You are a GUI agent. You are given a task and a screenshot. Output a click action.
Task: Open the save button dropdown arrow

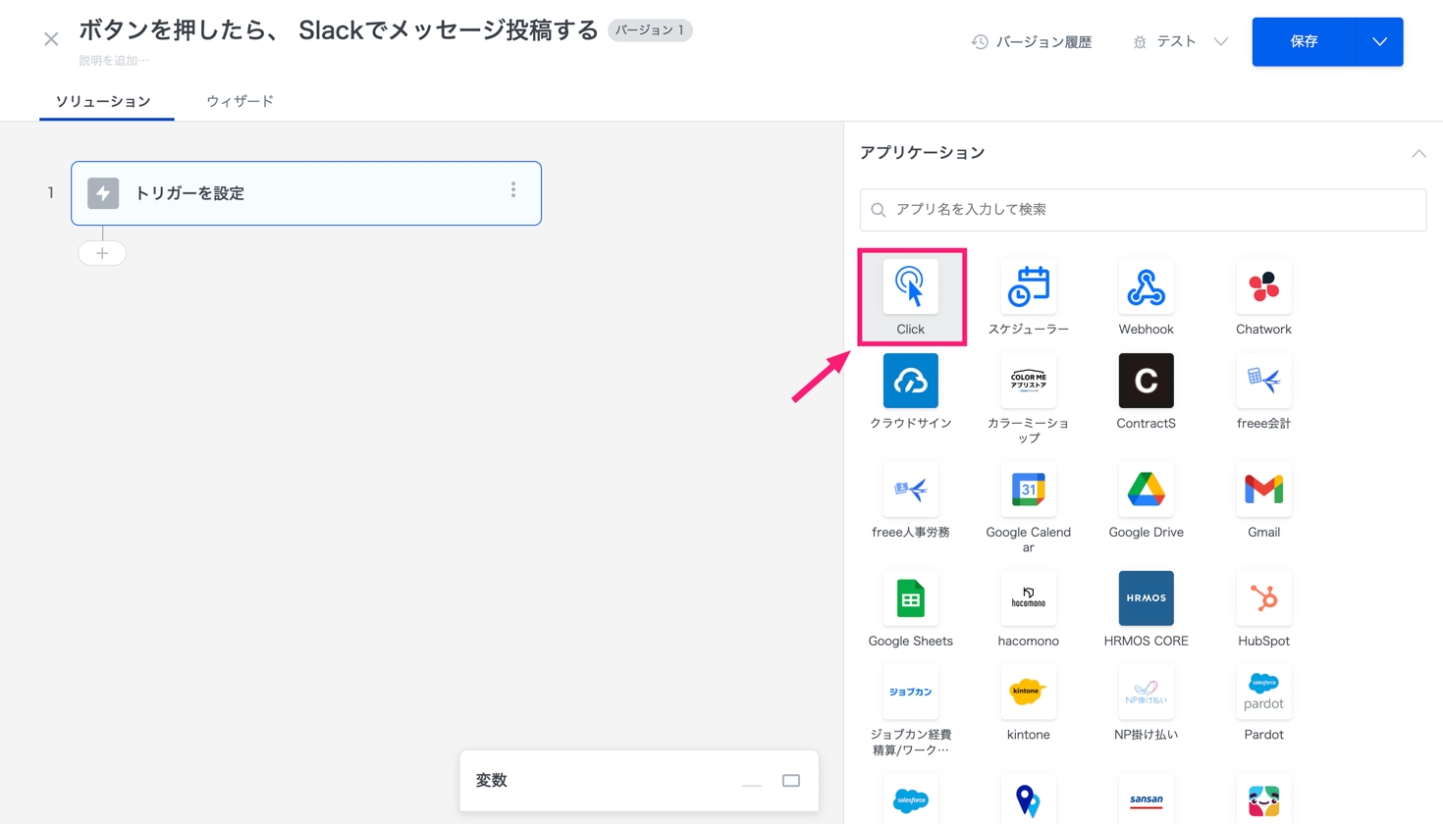[1379, 42]
